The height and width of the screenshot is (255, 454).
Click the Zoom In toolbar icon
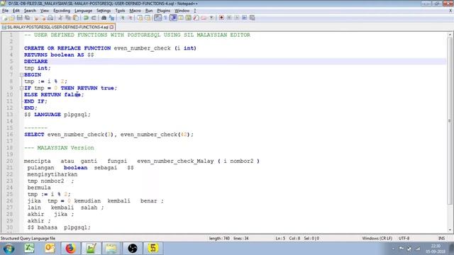pos(123,18)
